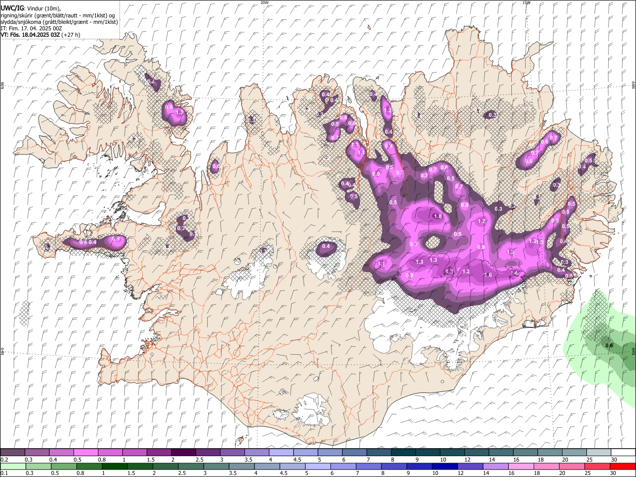Screen dimensions: 636x477
Task: Click the black '0.6' value in green offshore area
Action: click(609, 345)
